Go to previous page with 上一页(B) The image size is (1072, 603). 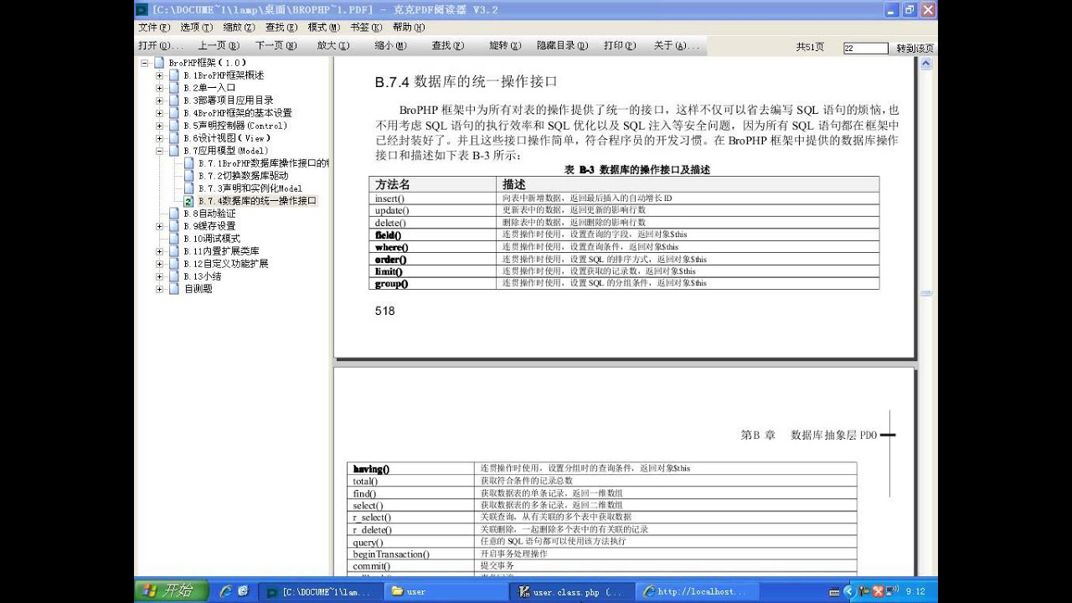pos(219,46)
